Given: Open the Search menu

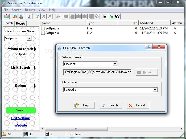Looking at the screenshot, I should [16, 10].
